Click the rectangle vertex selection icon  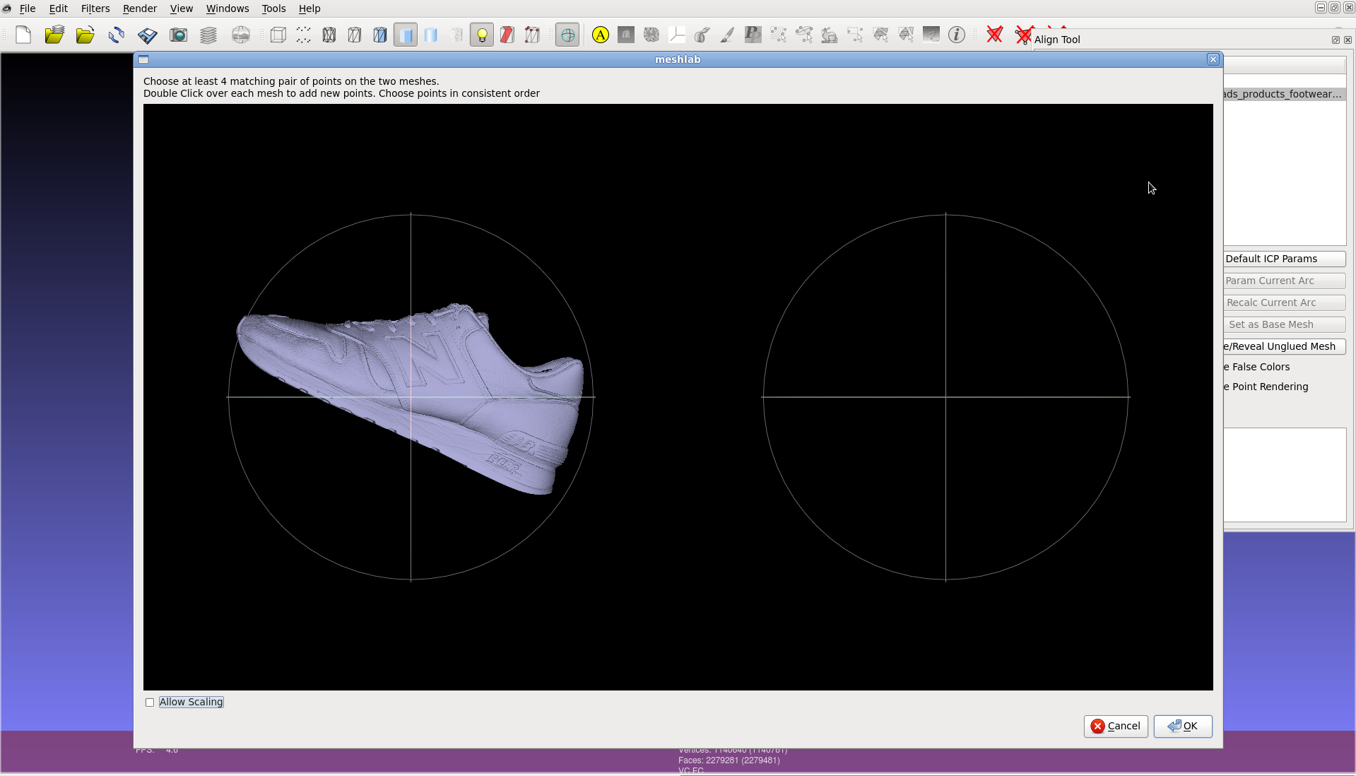tap(855, 35)
